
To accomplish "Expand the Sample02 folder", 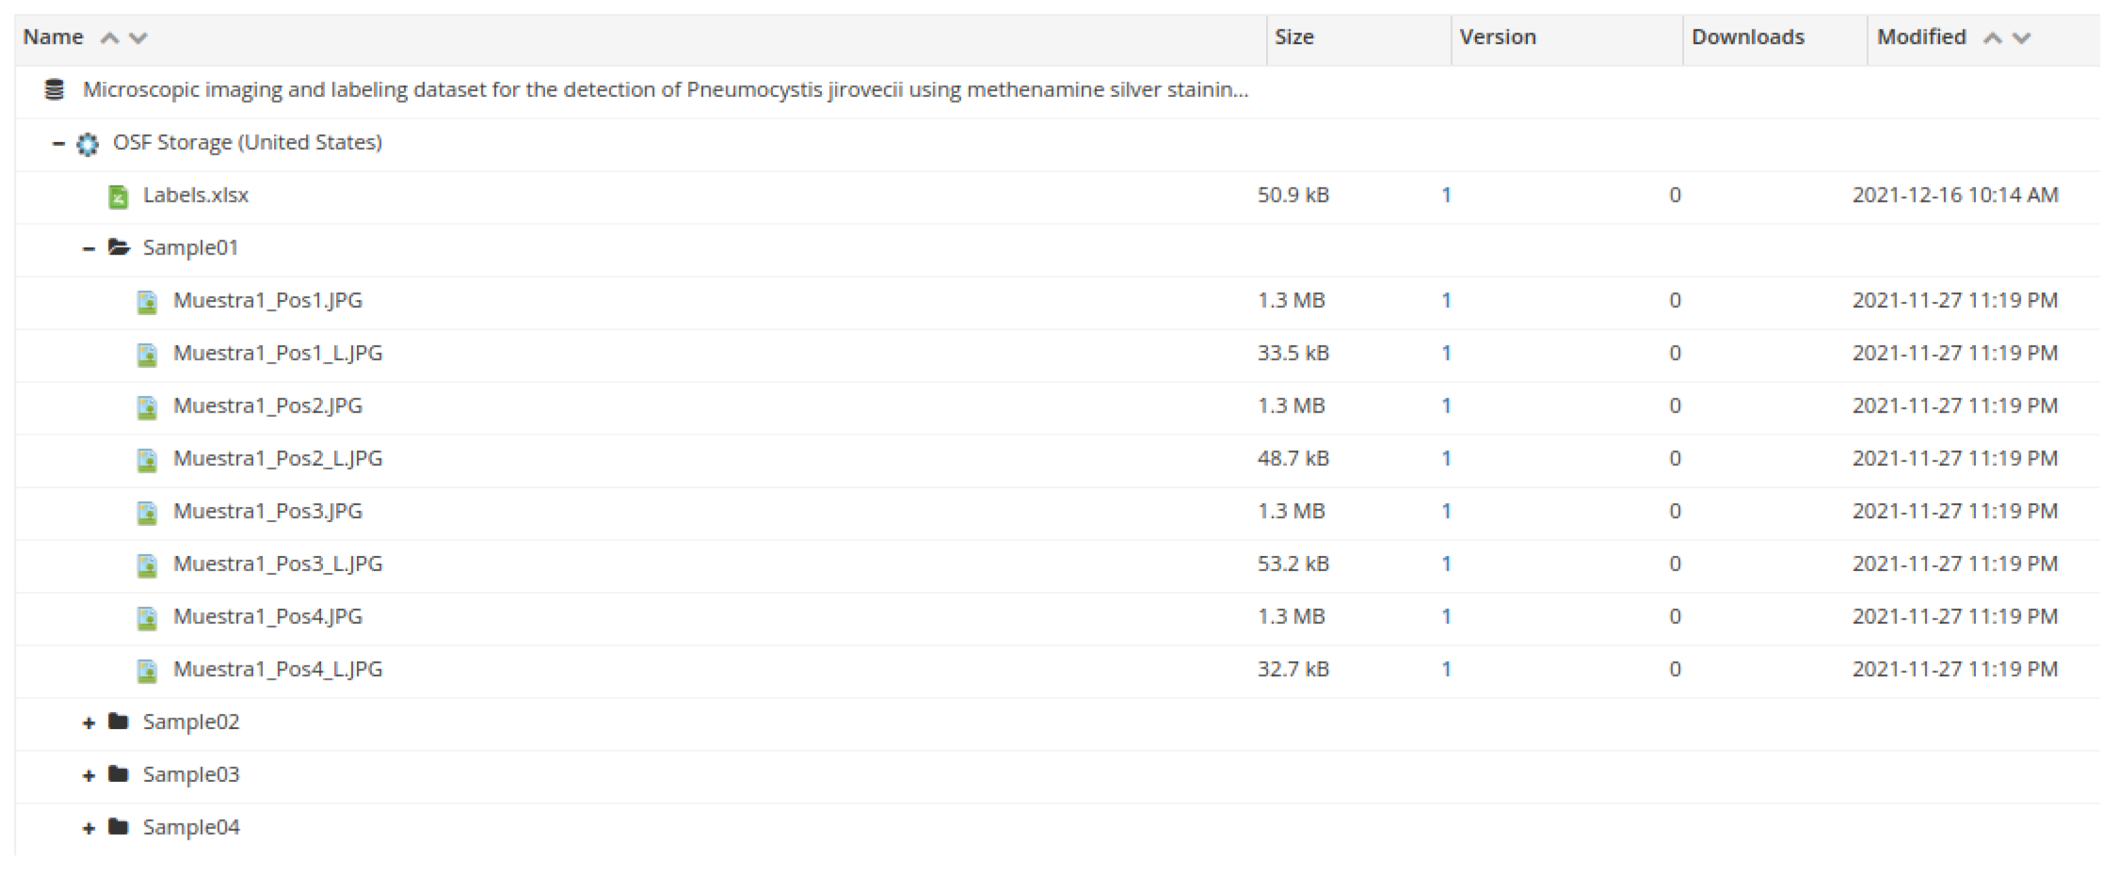I will pyautogui.click(x=89, y=723).
